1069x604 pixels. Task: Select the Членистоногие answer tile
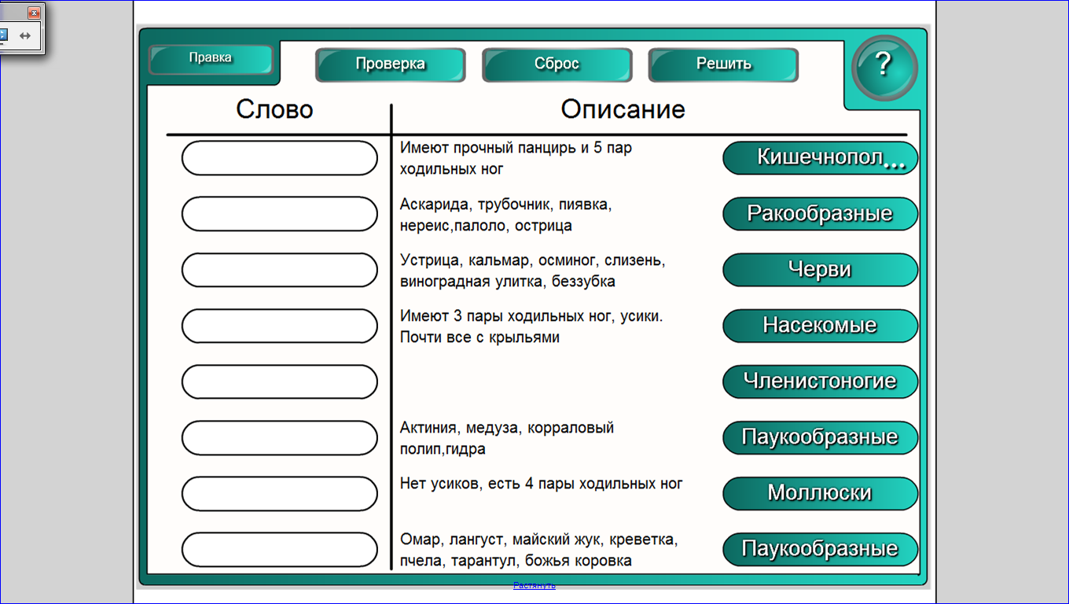tap(821, 381)
